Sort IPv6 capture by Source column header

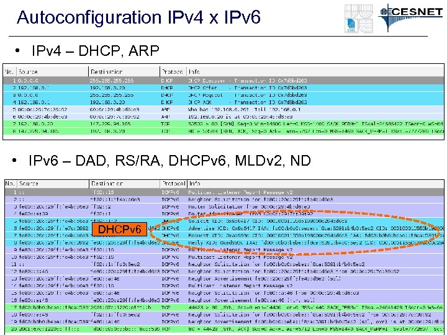tap(53, 184)
